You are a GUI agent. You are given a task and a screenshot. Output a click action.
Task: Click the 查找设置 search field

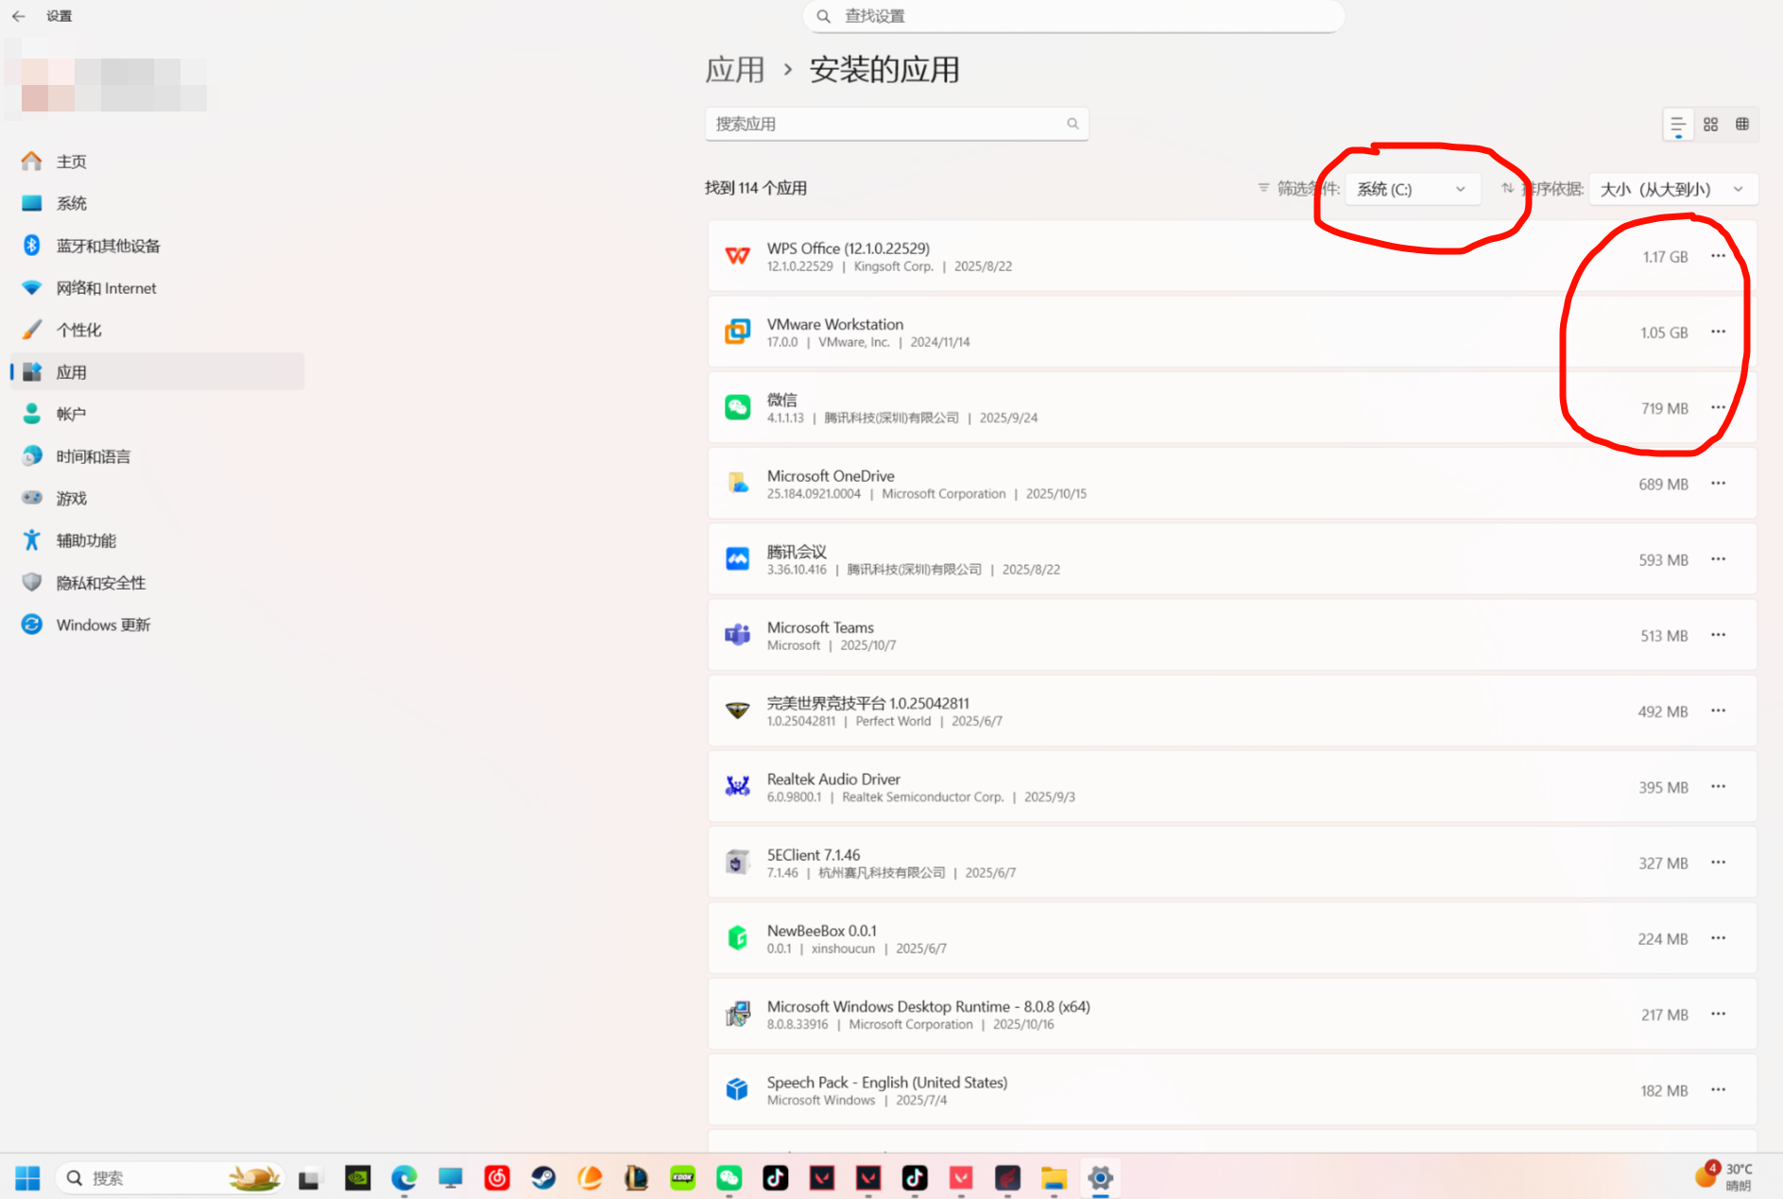pyautogui.click(x=1073, y=16)
